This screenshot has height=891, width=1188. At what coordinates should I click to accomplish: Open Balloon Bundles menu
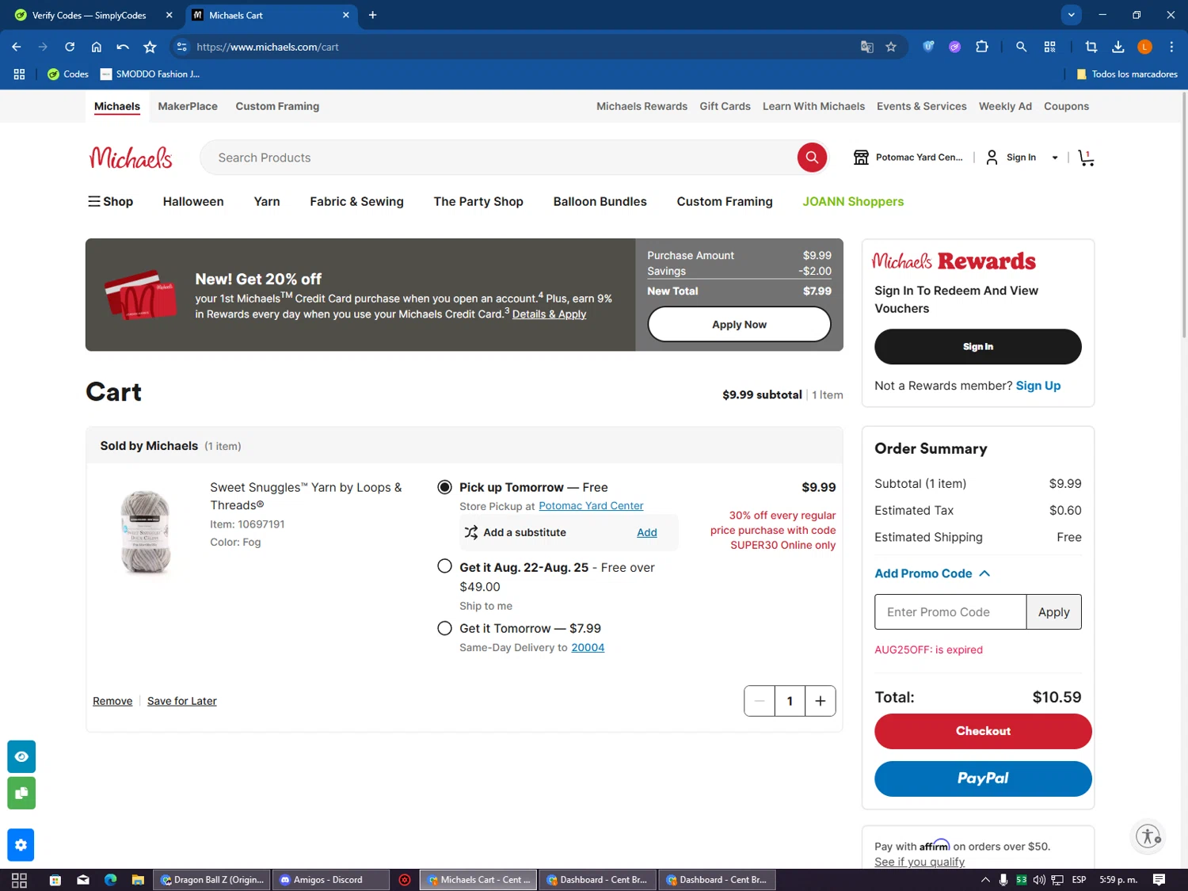point(600,201)
